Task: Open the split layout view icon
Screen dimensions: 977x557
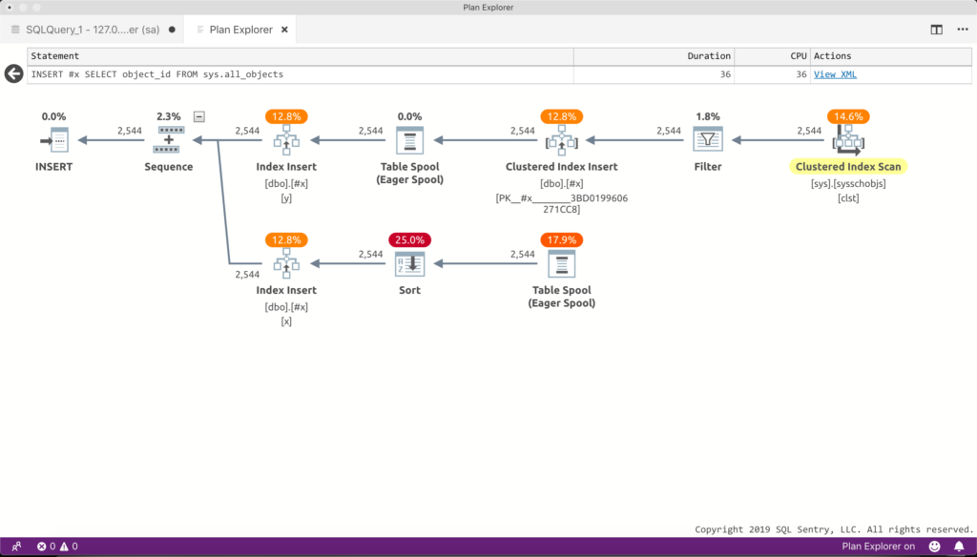Action: 936,29
